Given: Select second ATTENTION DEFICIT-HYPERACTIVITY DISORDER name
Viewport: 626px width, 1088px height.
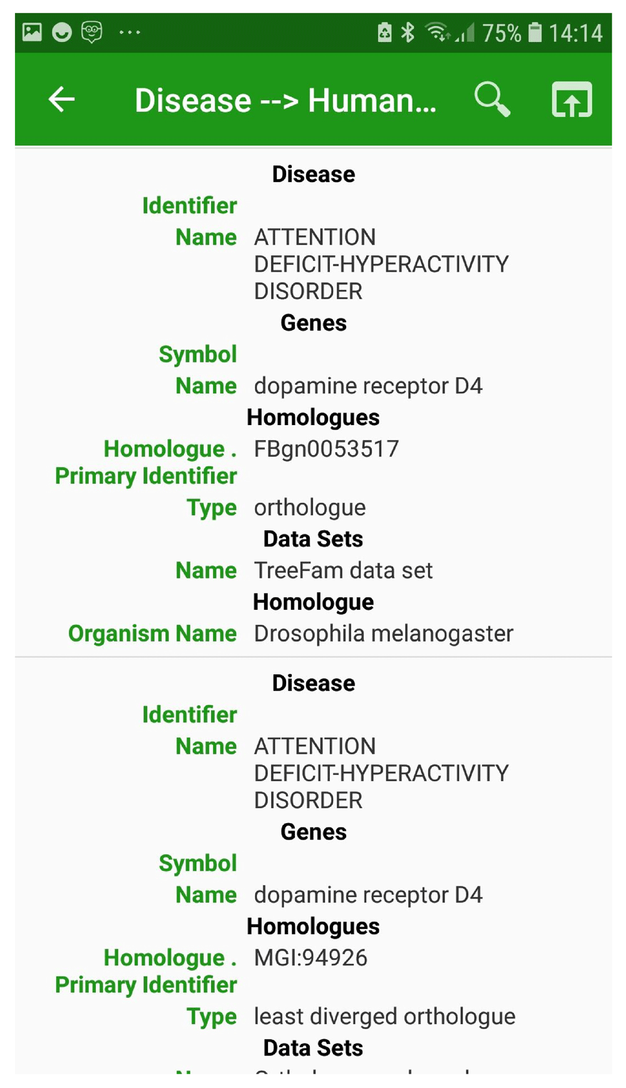Looking at the screenshot, I should (x=381, y=773).
